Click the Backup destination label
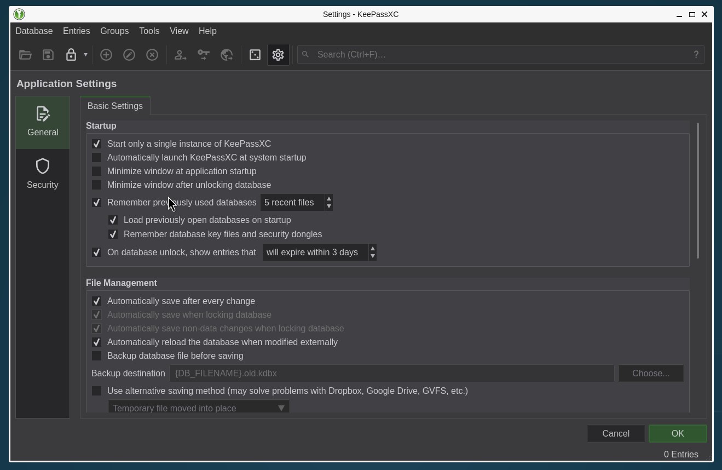This screenshot has width=722, height=470. point(128,373)
